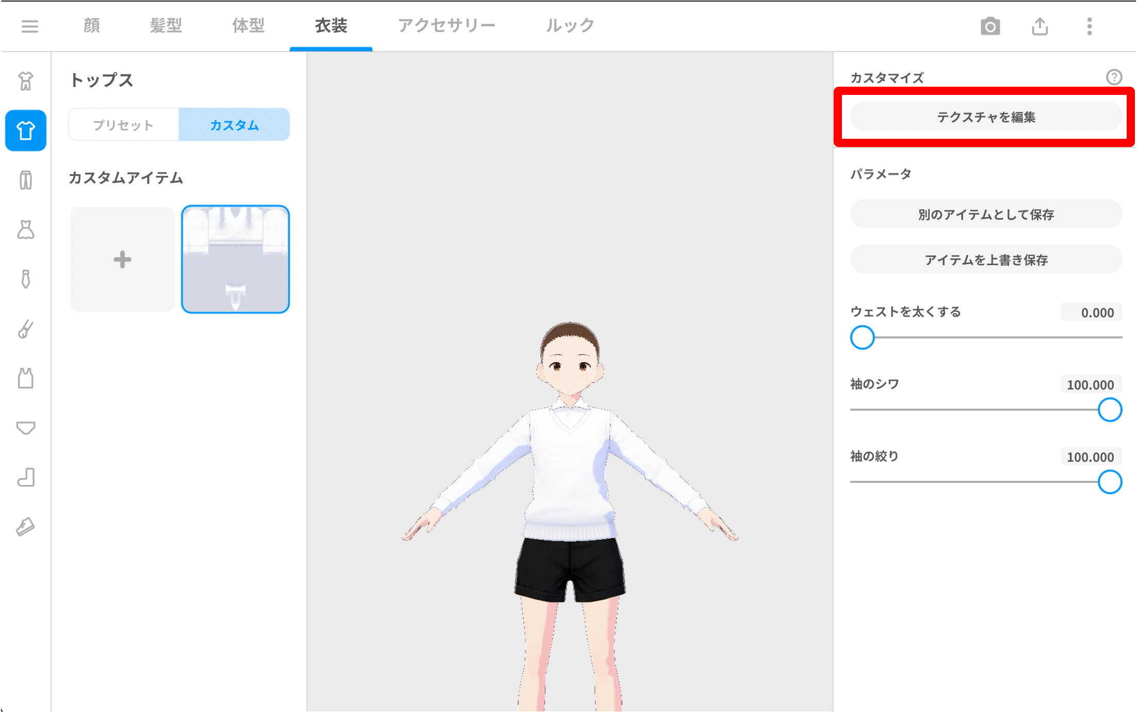Select the necktie accessory category icon
The height and width of the screenshot is (712, 1137).
click(26, 279)
